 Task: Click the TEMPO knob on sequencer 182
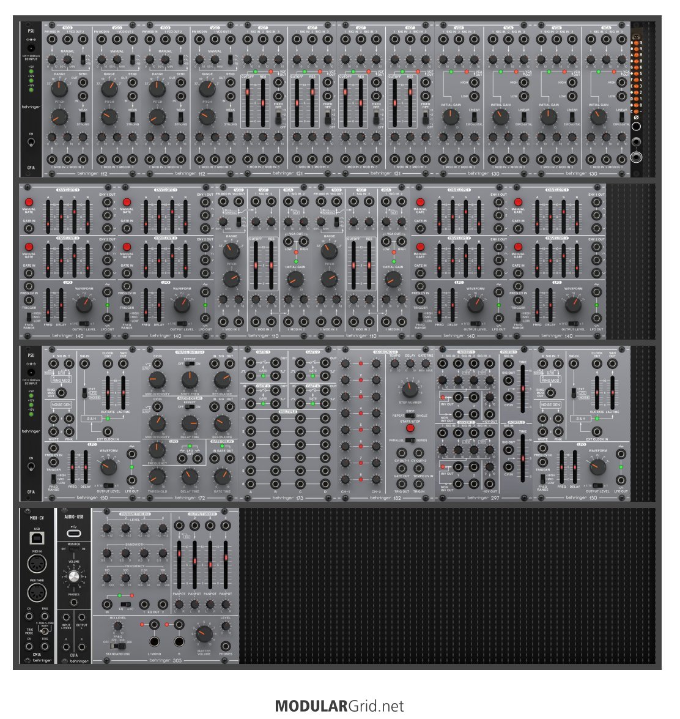(x=394, y=363)
